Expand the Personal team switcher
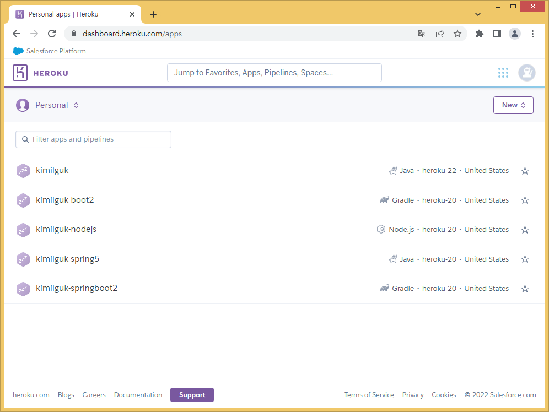 (57, 105)
